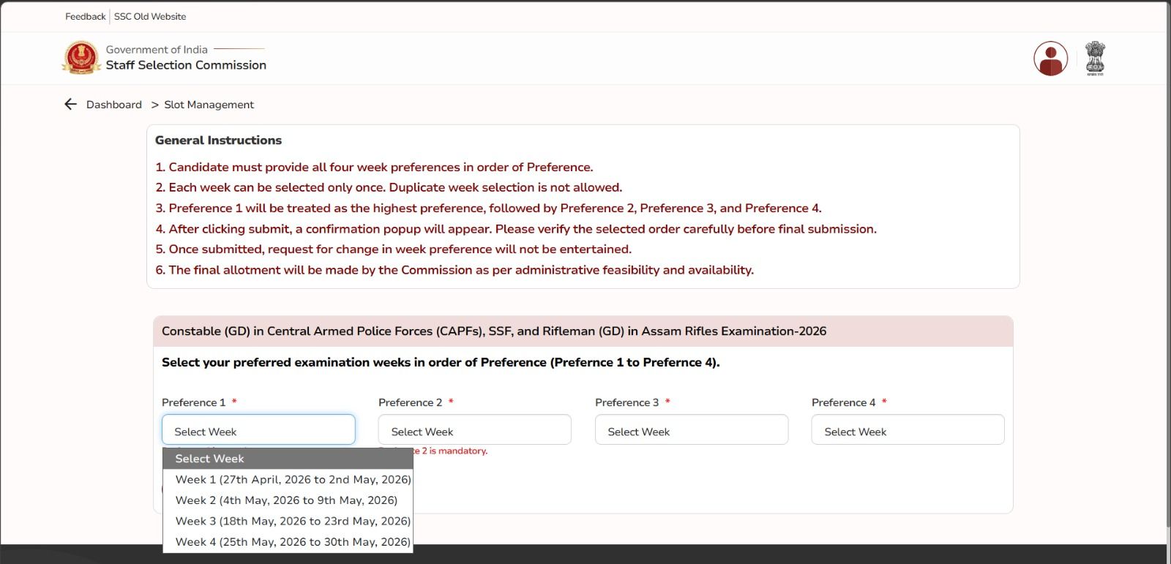Select Week 3 (18th May to 23rd May)

pos(293,521)
